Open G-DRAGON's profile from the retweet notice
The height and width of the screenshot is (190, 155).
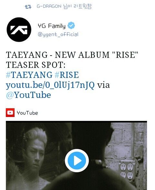point(49,6)
